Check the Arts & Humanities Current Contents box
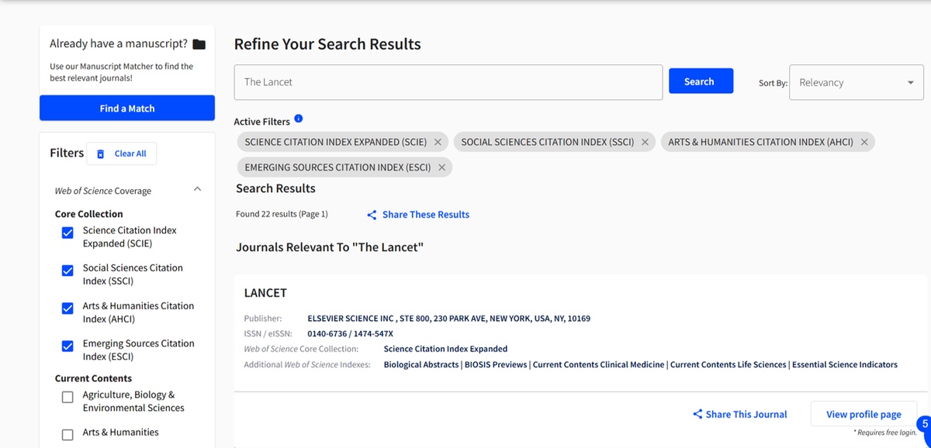The width and height of the screenshot is (931, 448). click(67, 434)
